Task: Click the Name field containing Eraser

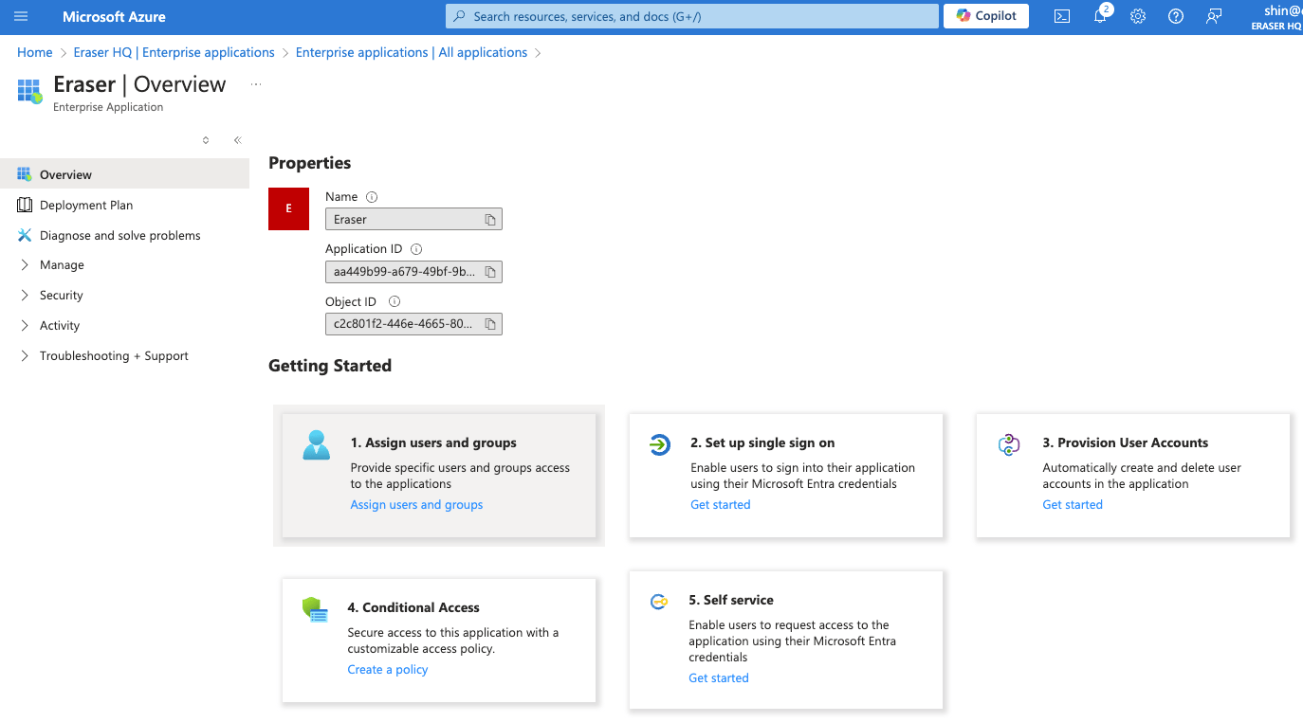Action: point(413,220)
